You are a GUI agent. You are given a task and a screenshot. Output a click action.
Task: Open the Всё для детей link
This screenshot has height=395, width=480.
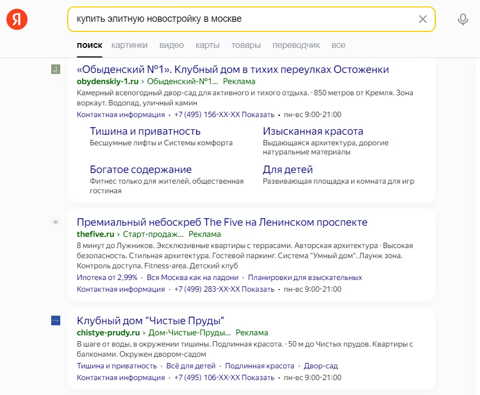191,366
